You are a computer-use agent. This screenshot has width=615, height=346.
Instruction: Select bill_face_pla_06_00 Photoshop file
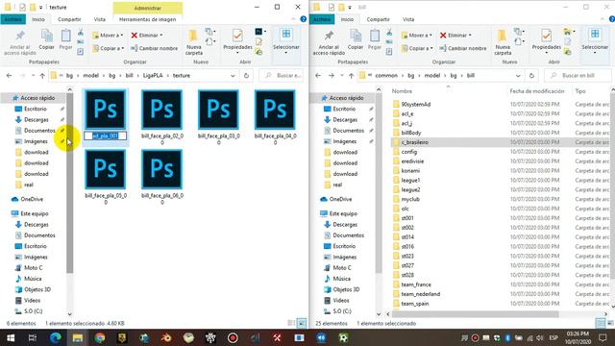tap(162, 169)
